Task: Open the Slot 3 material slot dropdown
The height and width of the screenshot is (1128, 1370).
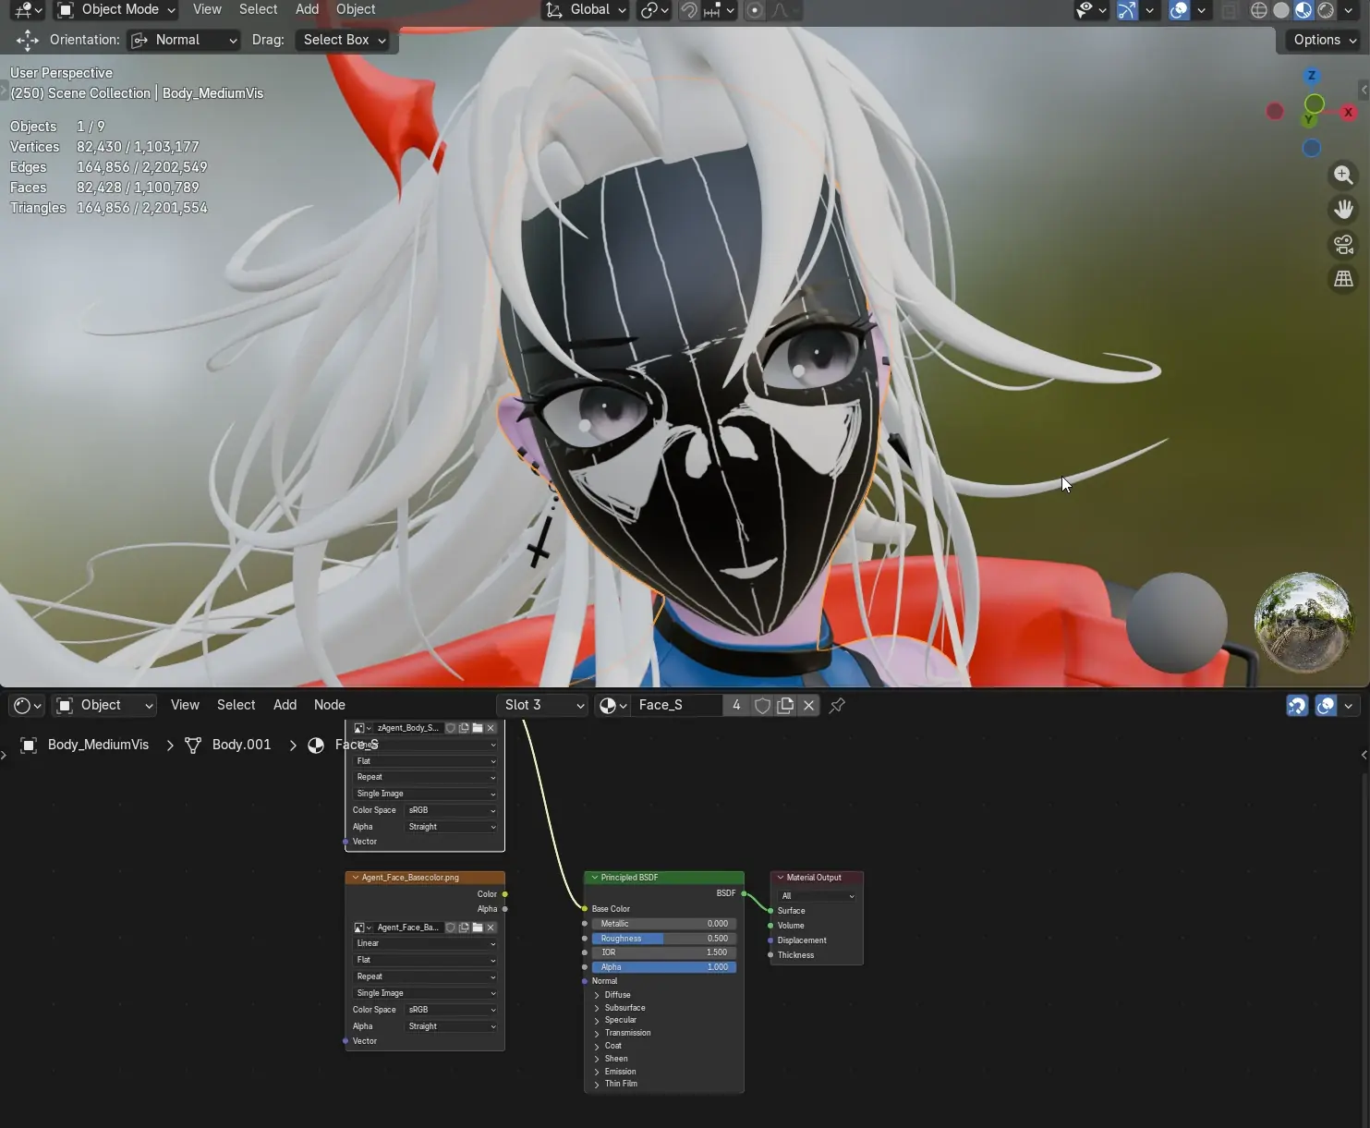Action: pos(544,705)
